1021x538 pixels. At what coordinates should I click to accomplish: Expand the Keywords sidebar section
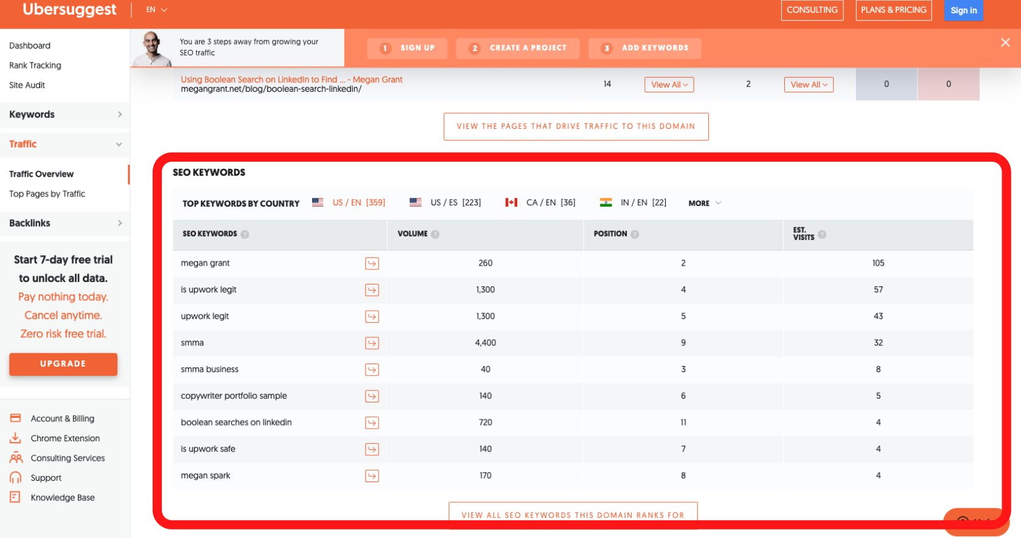(64, 114)
